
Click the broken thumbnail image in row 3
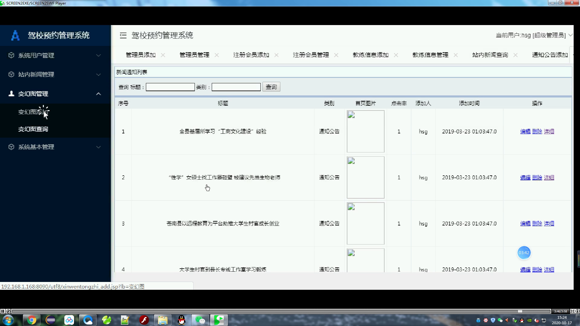coord(366,223)
